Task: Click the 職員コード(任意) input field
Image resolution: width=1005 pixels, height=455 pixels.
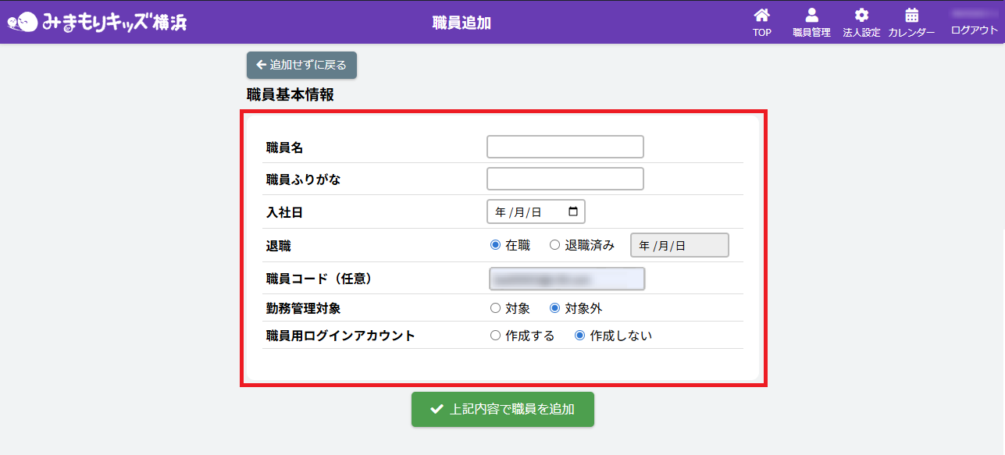Action: point(566,279)
